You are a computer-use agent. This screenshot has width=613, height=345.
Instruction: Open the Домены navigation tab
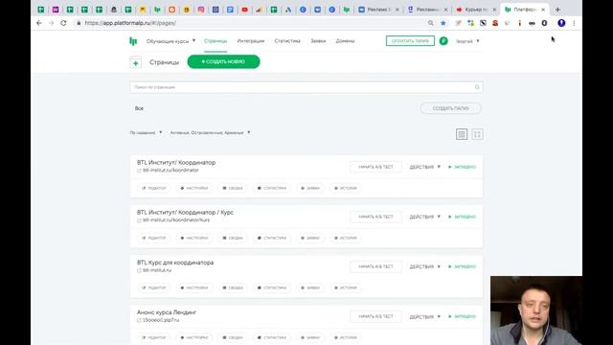(345, 41)
